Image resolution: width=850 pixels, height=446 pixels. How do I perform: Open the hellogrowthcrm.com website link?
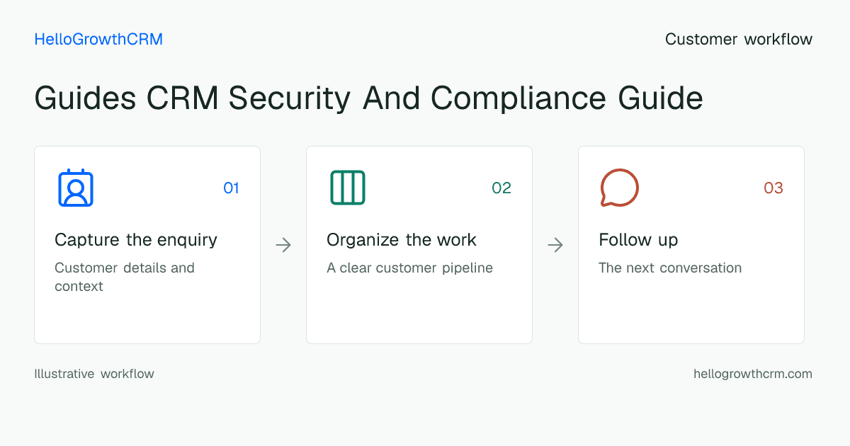coord(753,374)
